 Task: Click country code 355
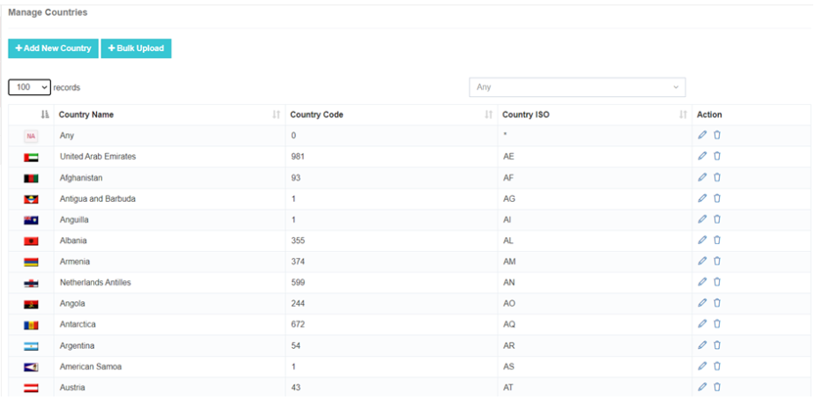(298, 241)
